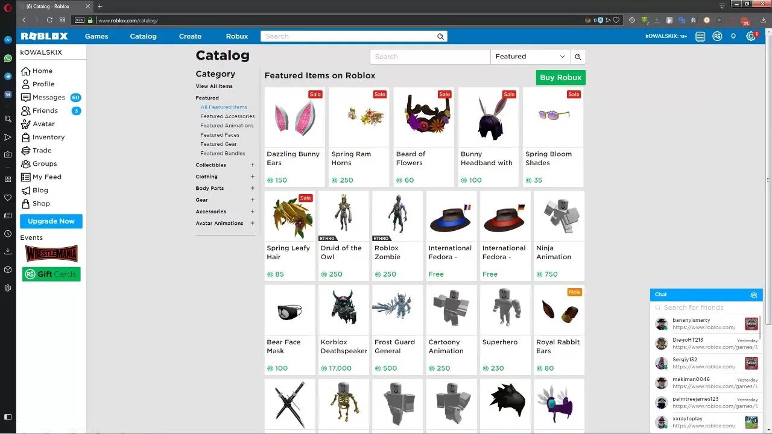This screenshot has width=772, height=434.
Task: Open Dazzling Bunny Ears item thumbnail
Action: coord(294,117)
